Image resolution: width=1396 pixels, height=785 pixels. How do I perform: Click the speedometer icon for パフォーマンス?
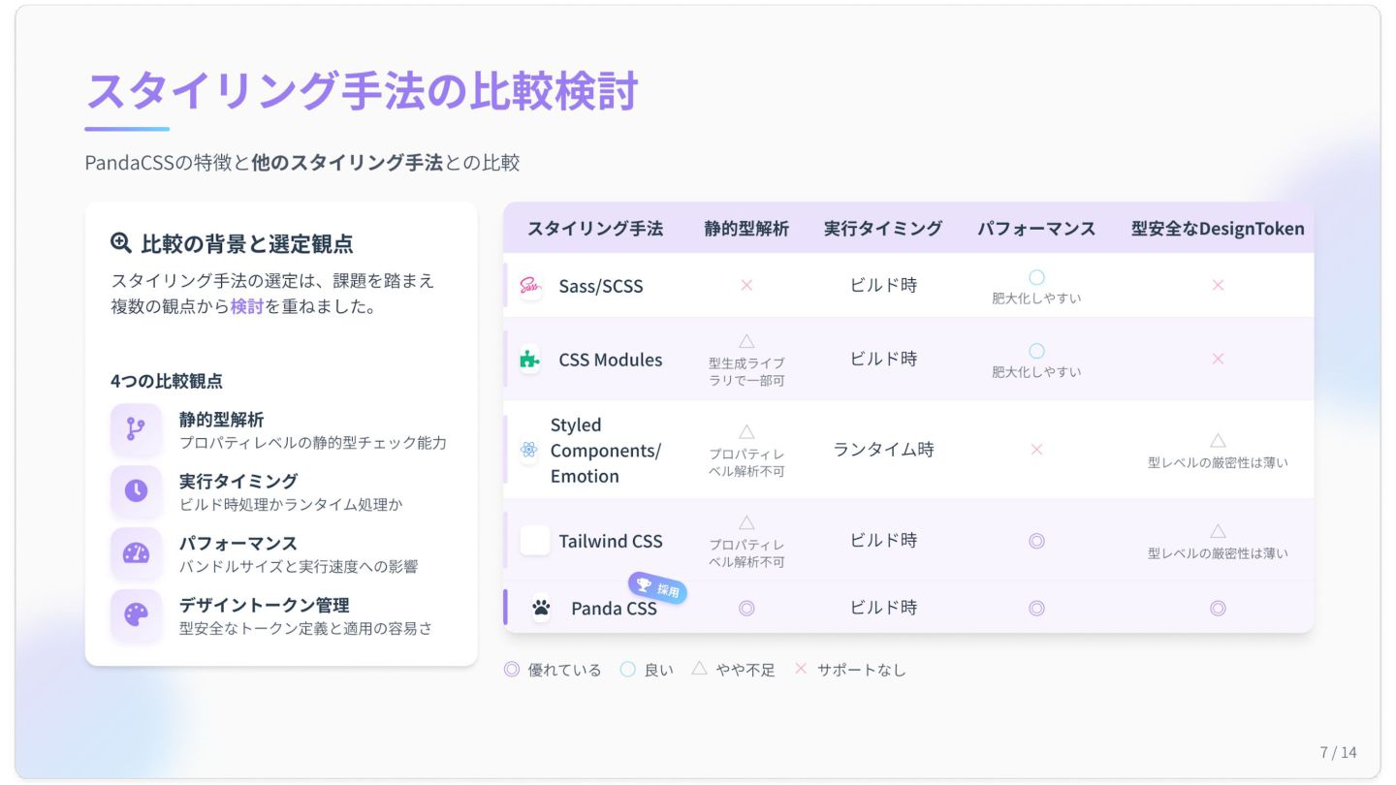tap(136, 553)
